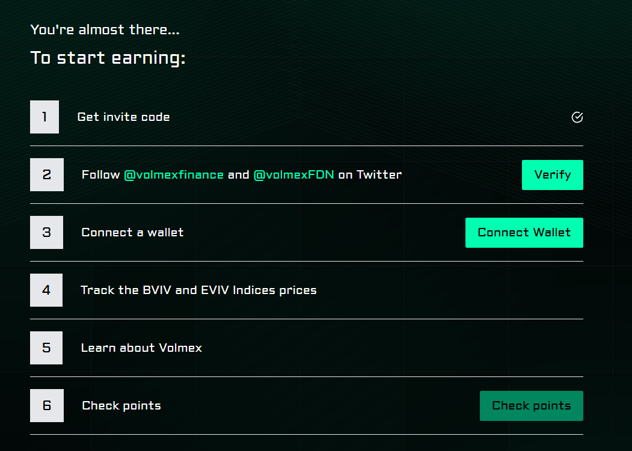Select the step 3 number badge
Screen dimensions: 632x451
tap(46, 232)
